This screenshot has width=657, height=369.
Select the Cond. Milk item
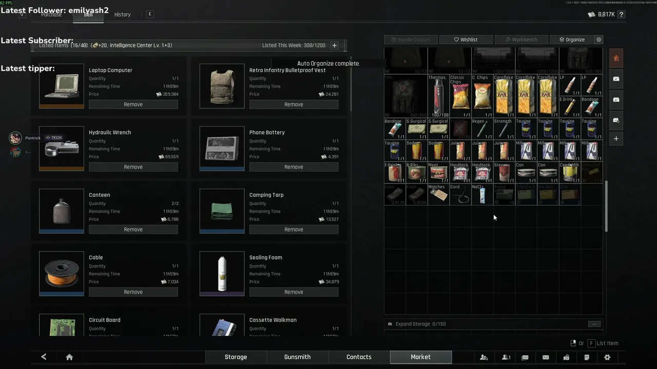pos(569,172)
